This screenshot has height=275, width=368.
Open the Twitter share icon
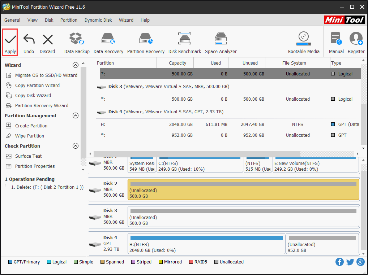(350, 262)
